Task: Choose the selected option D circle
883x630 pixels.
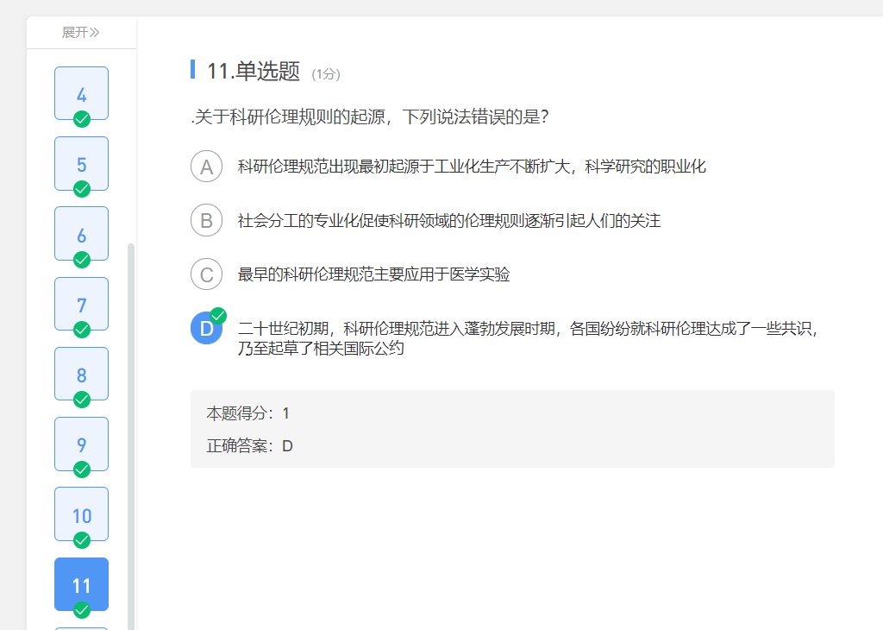Action: tap(206, 328)
